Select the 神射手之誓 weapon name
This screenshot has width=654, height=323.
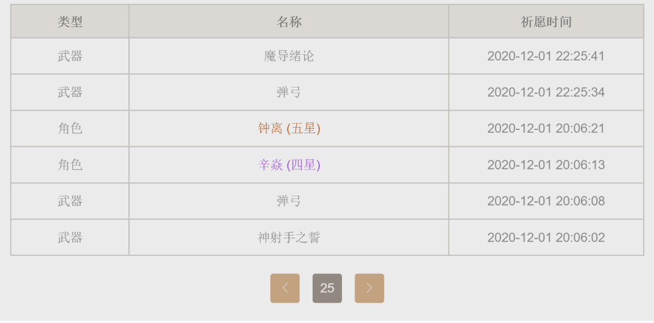289,238
